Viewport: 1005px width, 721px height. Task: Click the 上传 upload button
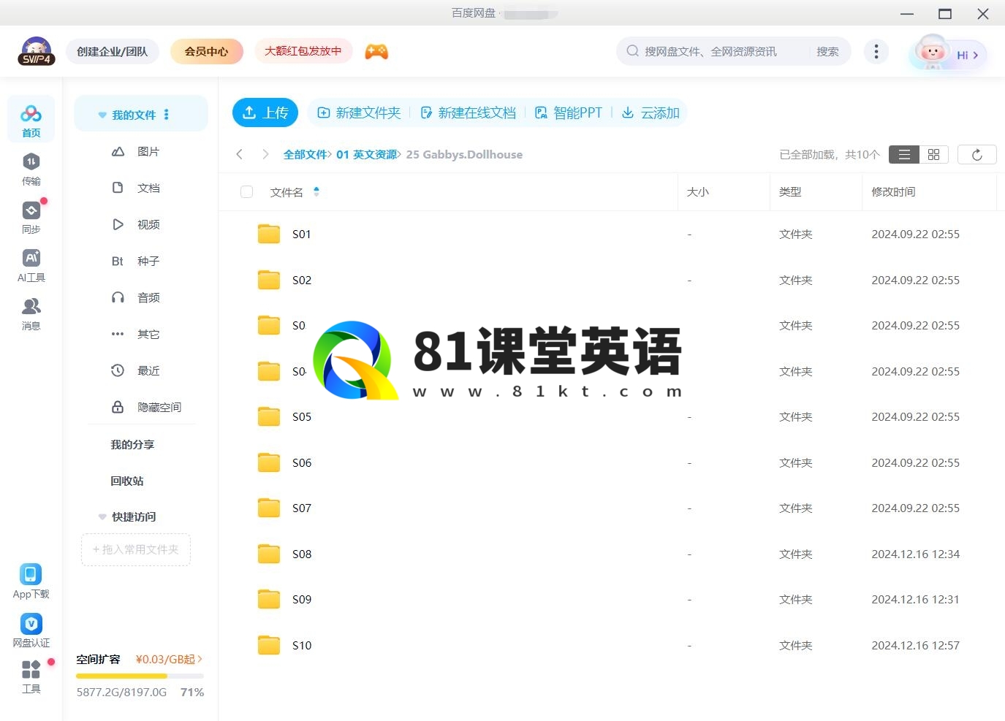pos(265,112)
